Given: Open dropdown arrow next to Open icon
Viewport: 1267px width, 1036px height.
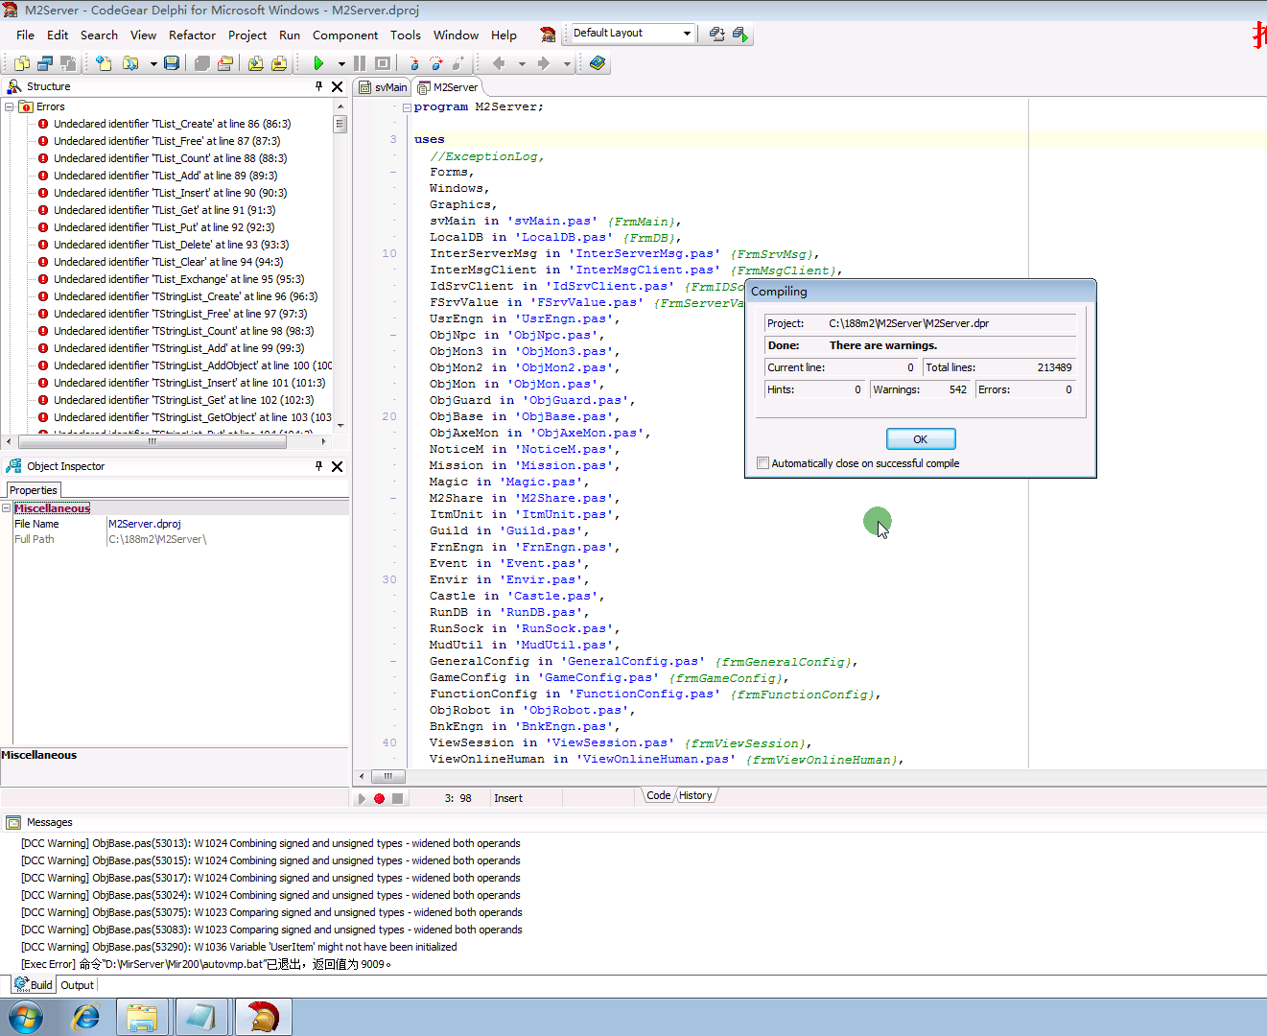Looking at the screenshot, I should 153,64.
